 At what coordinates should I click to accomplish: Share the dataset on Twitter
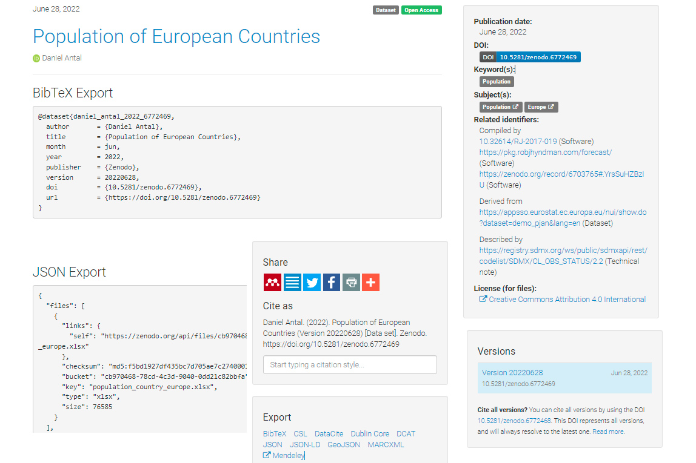point(312,282)
